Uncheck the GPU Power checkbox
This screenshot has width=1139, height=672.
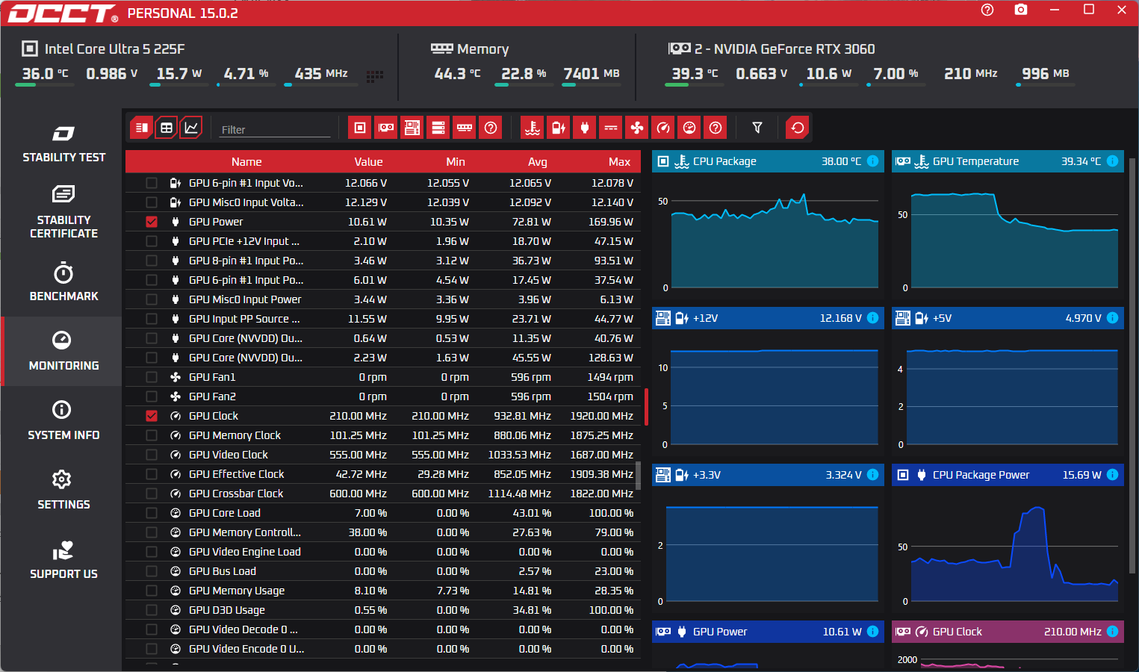152,222
